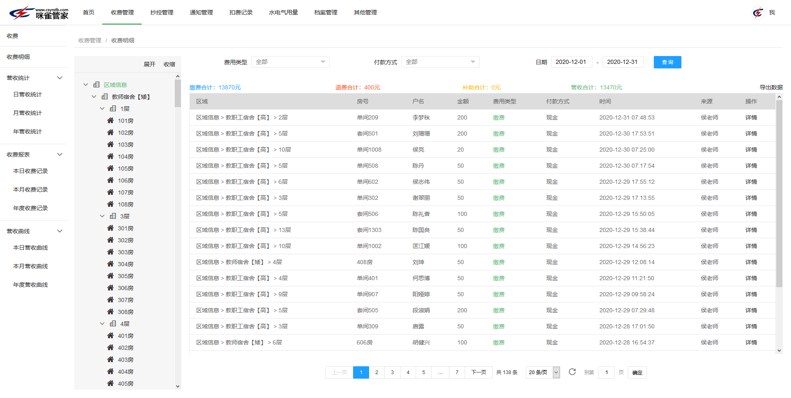Open the 档案管理 menu

tap(325, 12)
